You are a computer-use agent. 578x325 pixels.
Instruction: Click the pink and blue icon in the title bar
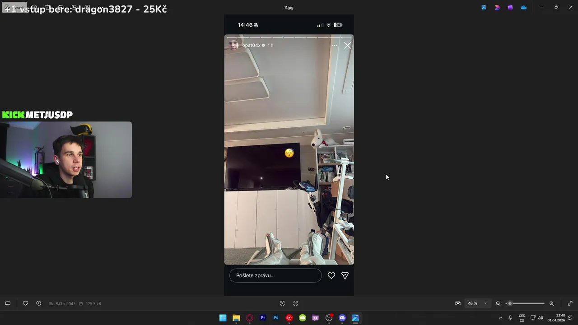point(497,7)
